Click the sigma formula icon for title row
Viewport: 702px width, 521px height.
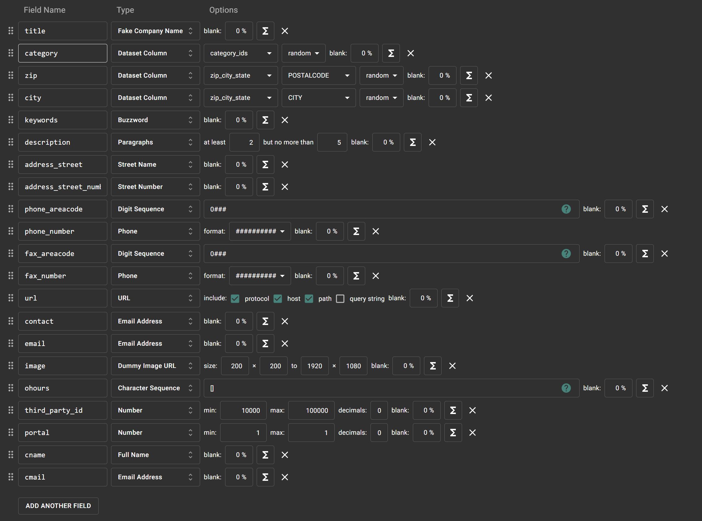(x=265, y=31)
